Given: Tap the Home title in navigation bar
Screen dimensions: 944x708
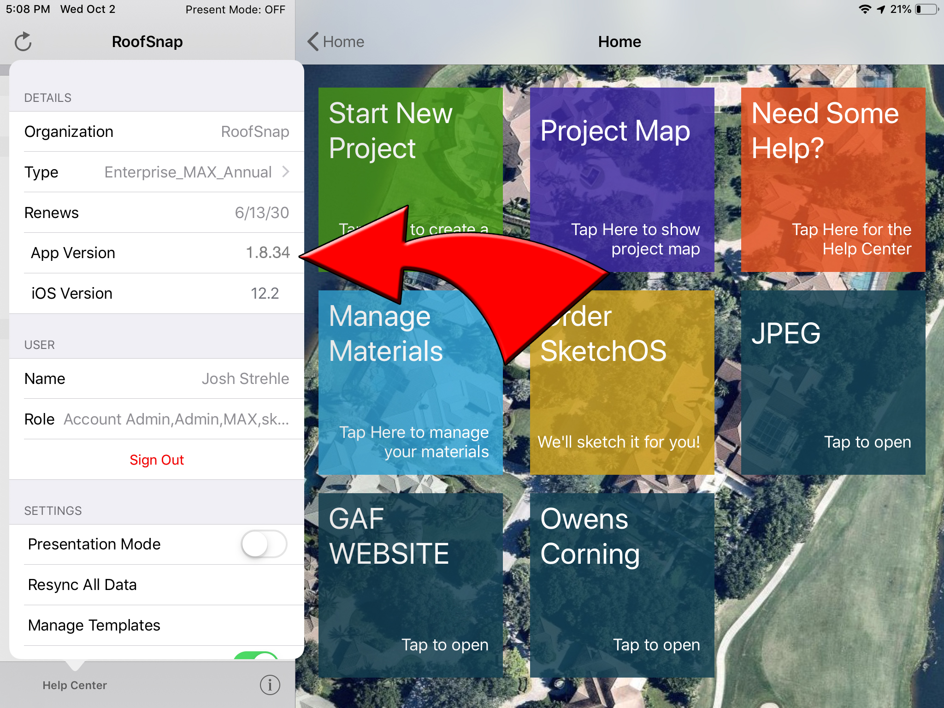Looking at the screenshot, I should [619, 41].
